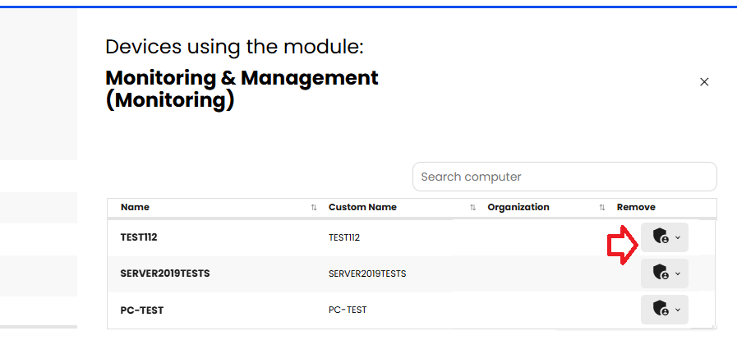Click the shield remove icon for PC-TEST
Screen dimensions: 737x354
(659, 309)
